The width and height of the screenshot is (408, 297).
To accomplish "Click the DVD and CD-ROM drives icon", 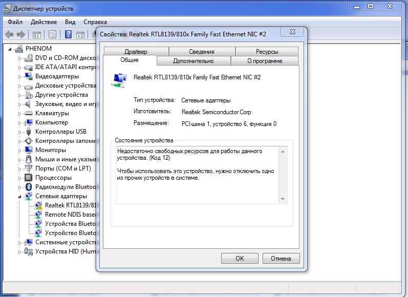I will [29, 58].
